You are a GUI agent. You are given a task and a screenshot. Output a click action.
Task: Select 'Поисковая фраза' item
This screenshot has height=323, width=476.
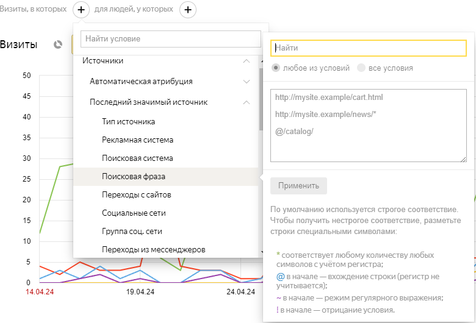tap(134, 177)
